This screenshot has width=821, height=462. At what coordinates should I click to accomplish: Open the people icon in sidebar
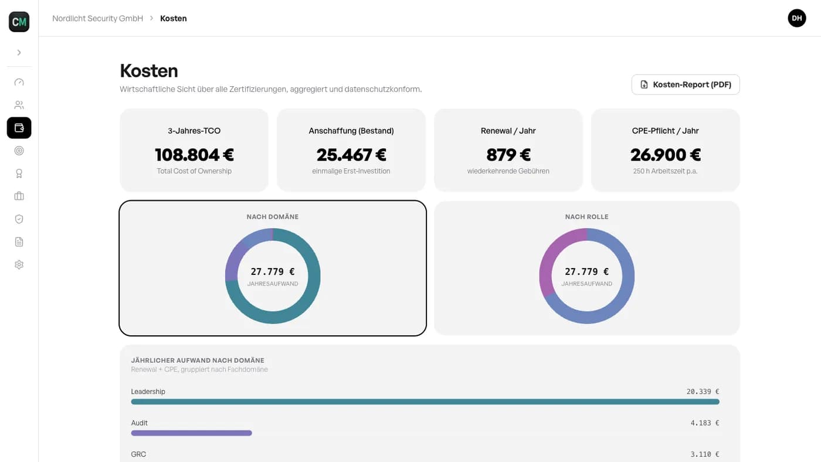coord(19,105)
